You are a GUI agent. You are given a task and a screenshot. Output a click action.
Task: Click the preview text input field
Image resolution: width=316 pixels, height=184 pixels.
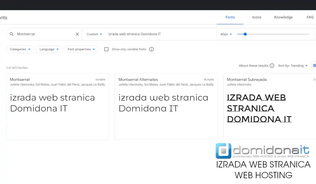161,34
